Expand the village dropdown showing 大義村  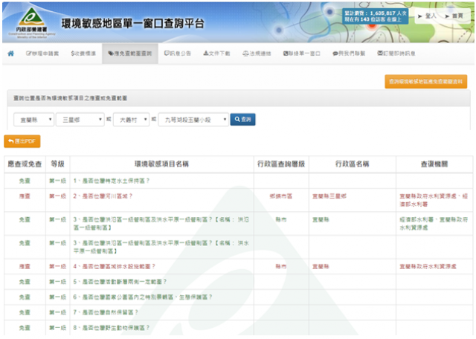(x=131, y=120)
